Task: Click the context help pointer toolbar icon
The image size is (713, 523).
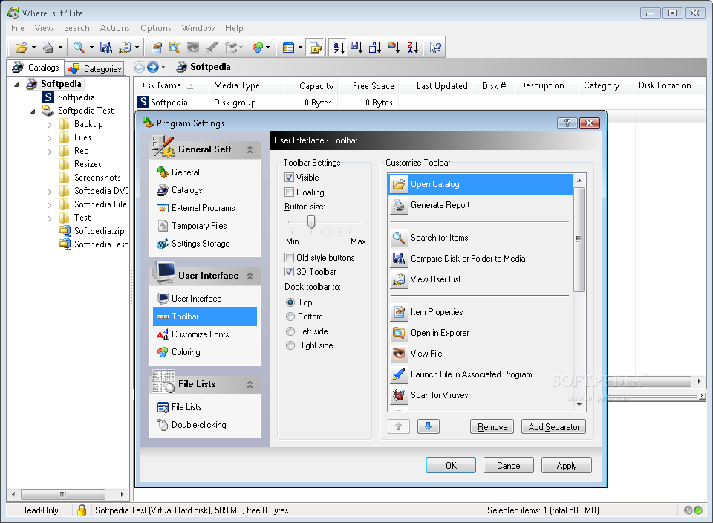Action: [x=435, y=48]
